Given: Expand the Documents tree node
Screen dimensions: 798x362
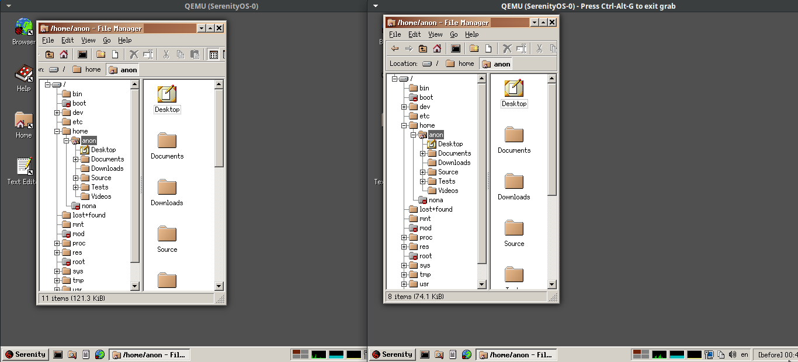Looking at the screenshot, I should [x=422, y=153].
